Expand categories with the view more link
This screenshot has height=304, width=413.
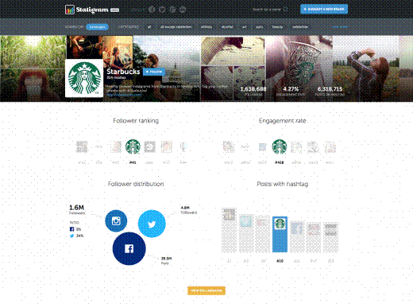(x=339, y=27)
